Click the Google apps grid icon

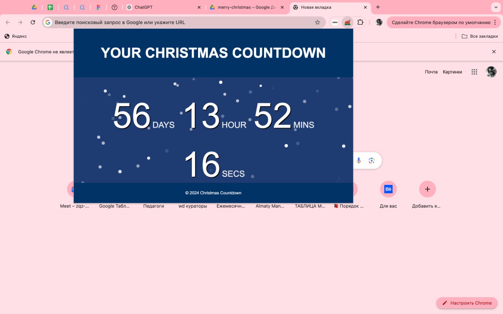[474, 72]
